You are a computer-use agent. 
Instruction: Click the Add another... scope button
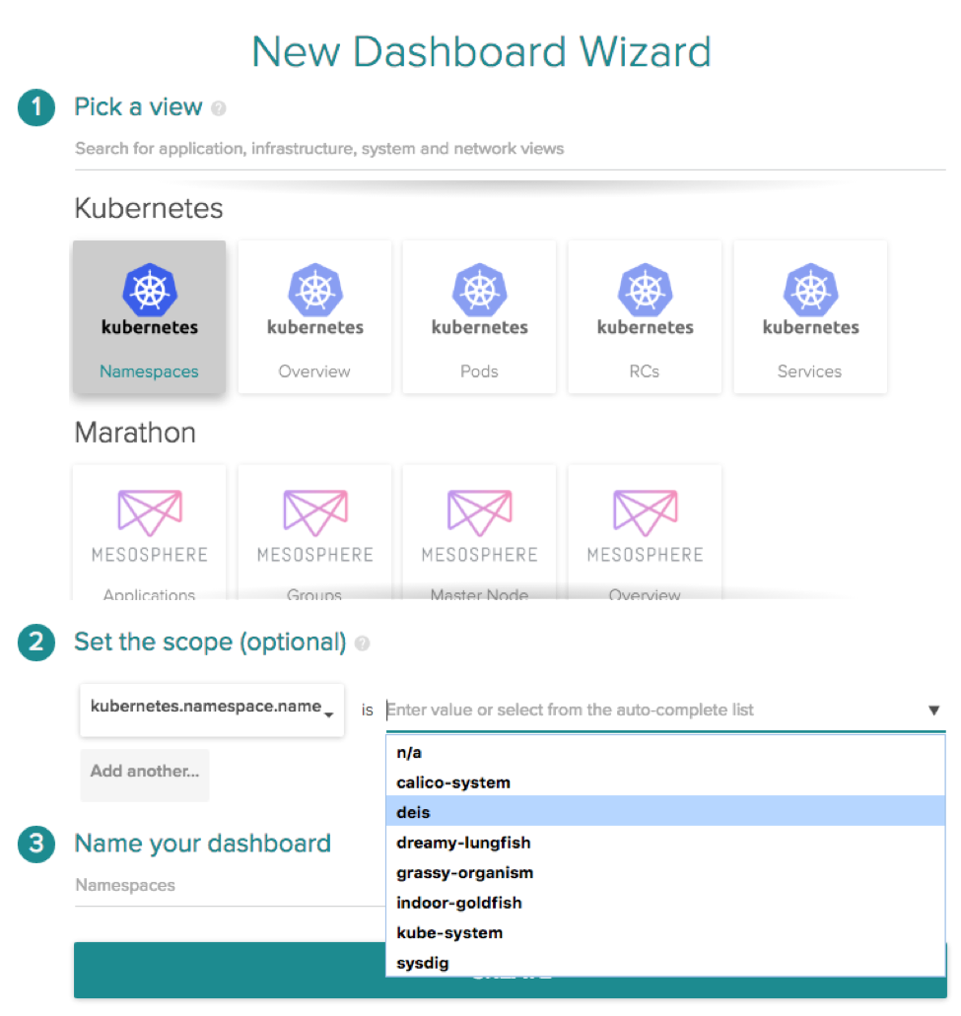click(145, 775)
